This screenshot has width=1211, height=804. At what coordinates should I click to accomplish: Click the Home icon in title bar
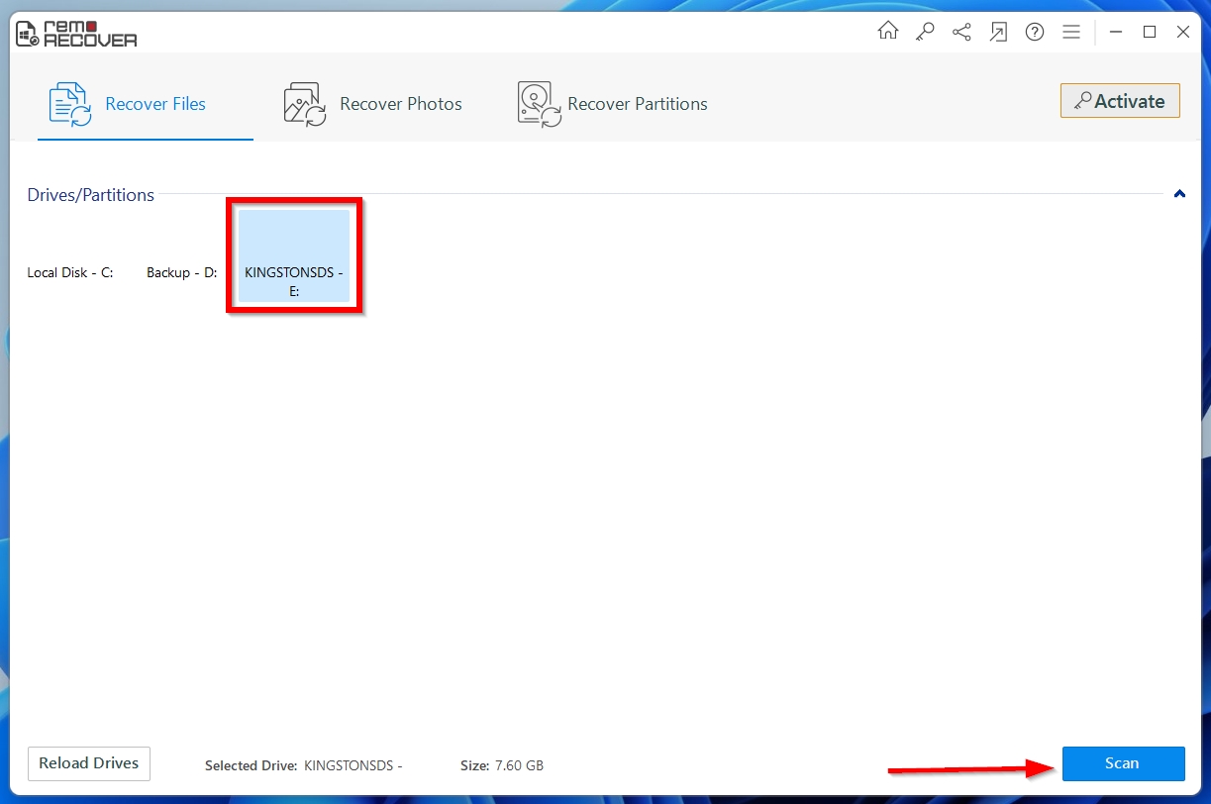(x=888, y=32)
